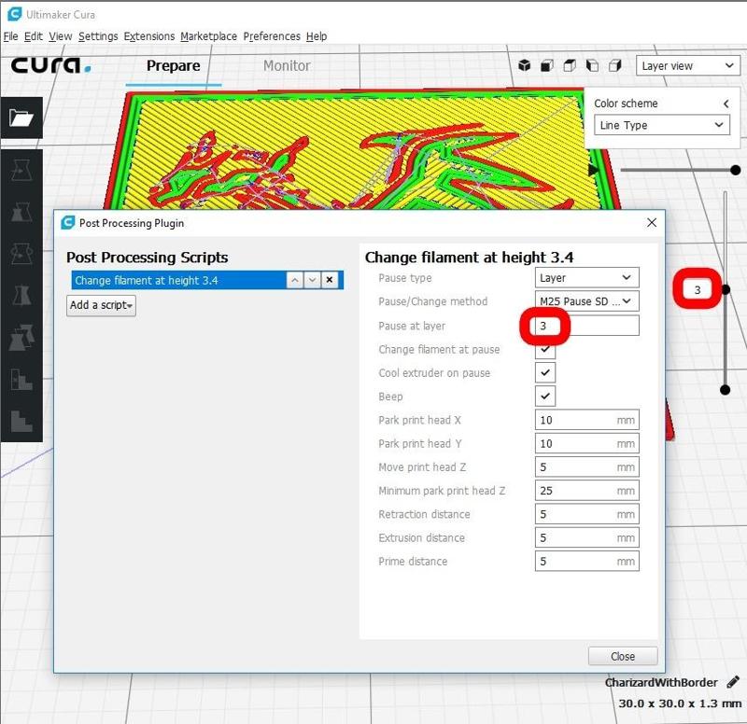Image resolution: width=747 pixels, height=724 pixels.
Task: Open the Extensions menu
Action: pyautogui.click(x=149, y=36)
